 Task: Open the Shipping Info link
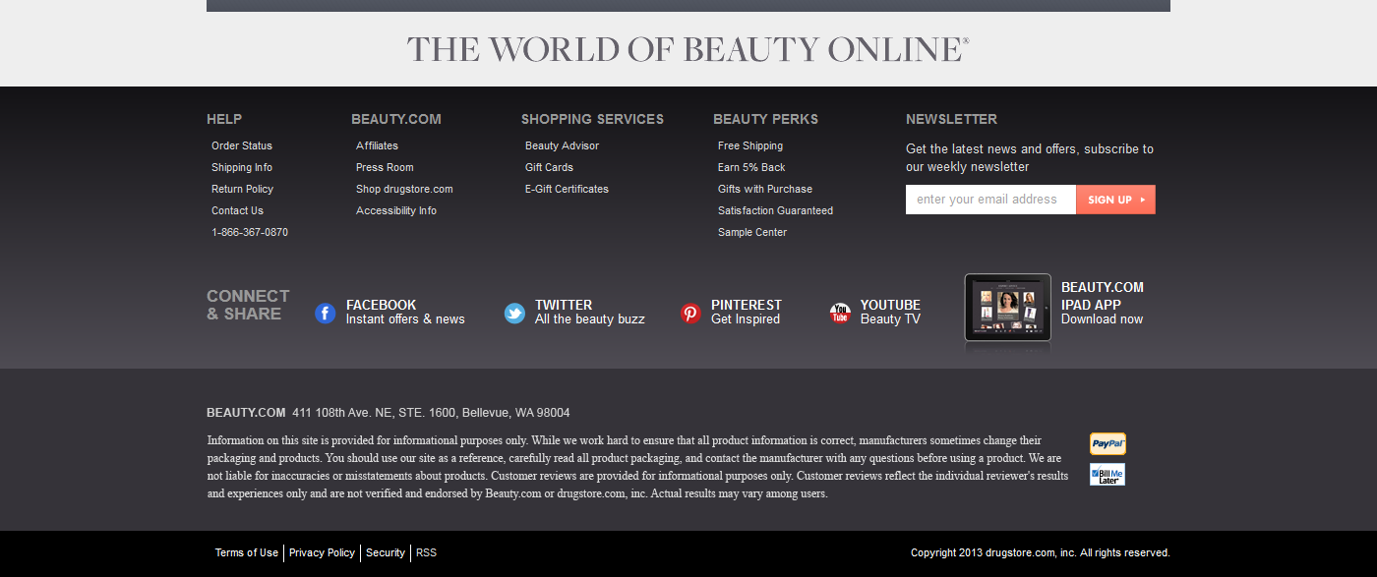[242, 167]
